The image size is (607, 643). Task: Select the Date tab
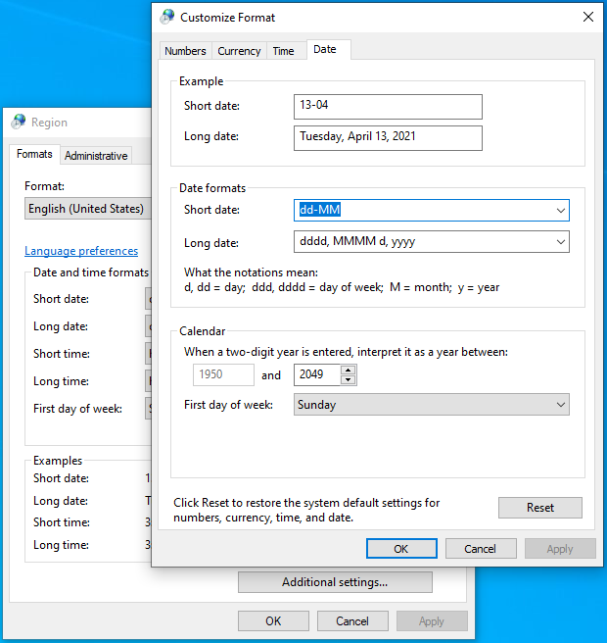tap(328, 50)
